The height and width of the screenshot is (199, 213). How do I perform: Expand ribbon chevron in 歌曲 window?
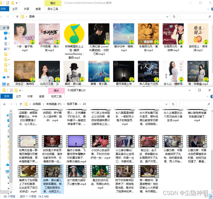point(208,9)
